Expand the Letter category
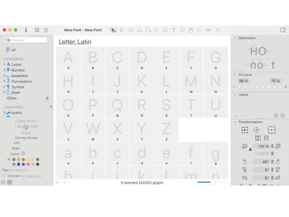Viewport: 289px width, 217px height. pyautogui.click(x=4, y=64)
